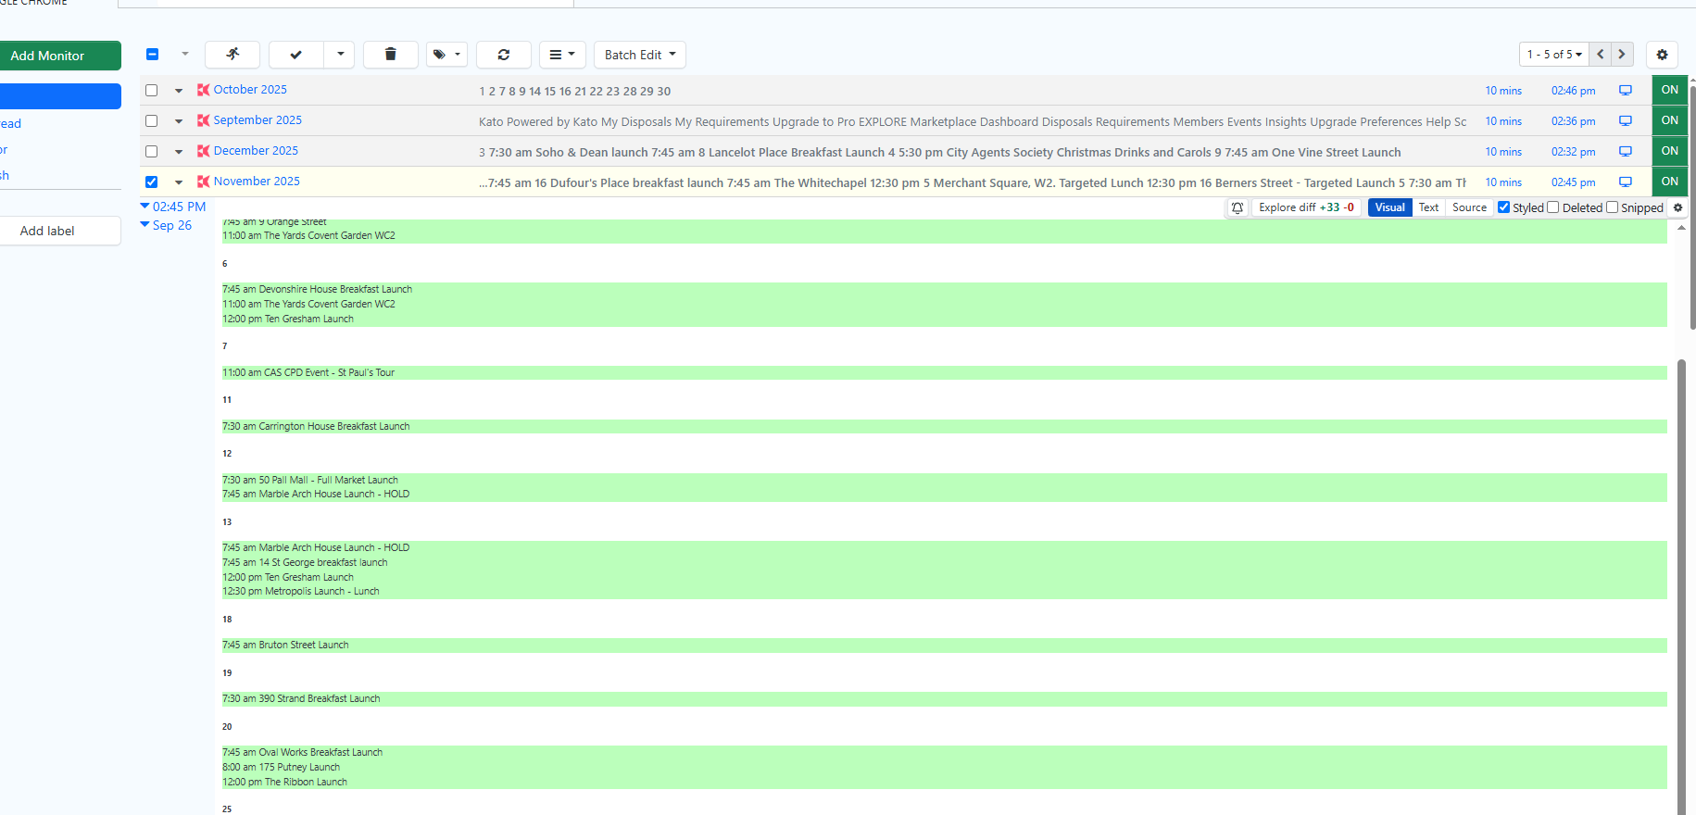1696x815 pixels.
Task: Switch to the Text diff tab
Action: coord(1428,207)
